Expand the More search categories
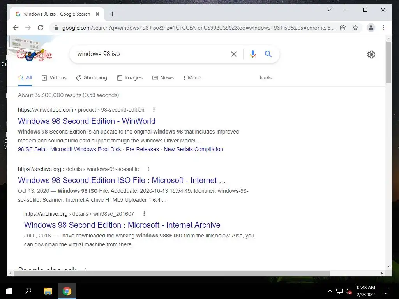Image resolution: width=399 pixels, height=299 pixels. click(192, 78)
